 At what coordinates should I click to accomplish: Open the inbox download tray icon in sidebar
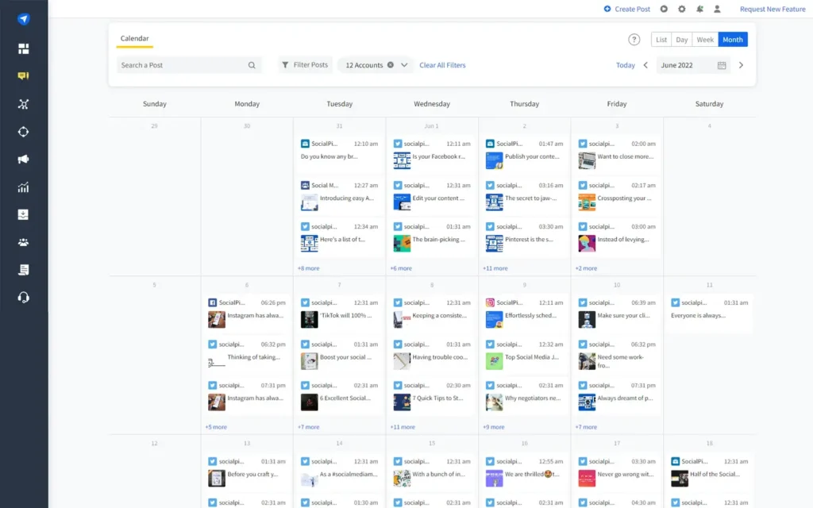(x=23, y=214)
